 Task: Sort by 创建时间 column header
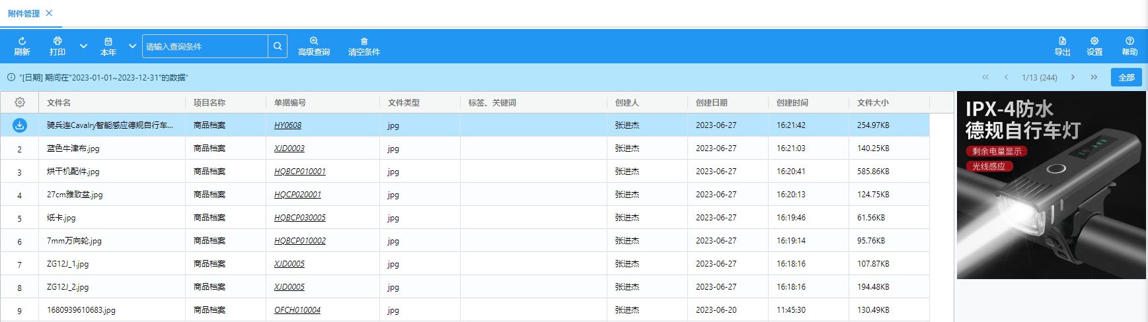pyautogui.click(x=792, y=102)
